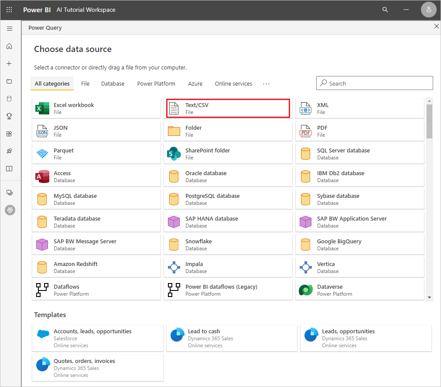Open Leads, opportunities Dynamics 365 template
This screenshot has width=441, height=387.
coord(366,338)
